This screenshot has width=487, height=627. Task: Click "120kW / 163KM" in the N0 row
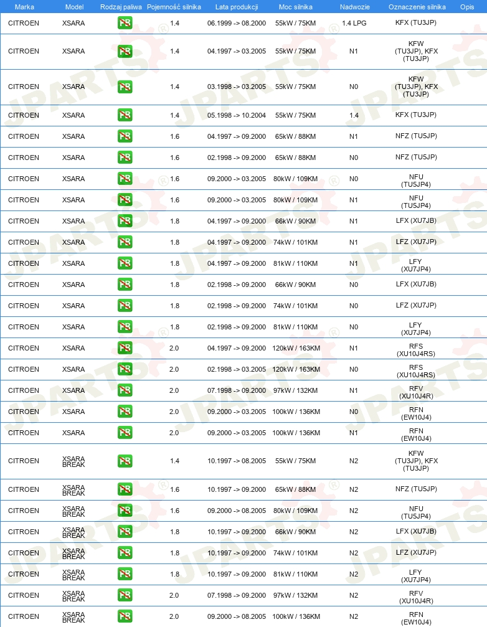[x=296, y=369]
